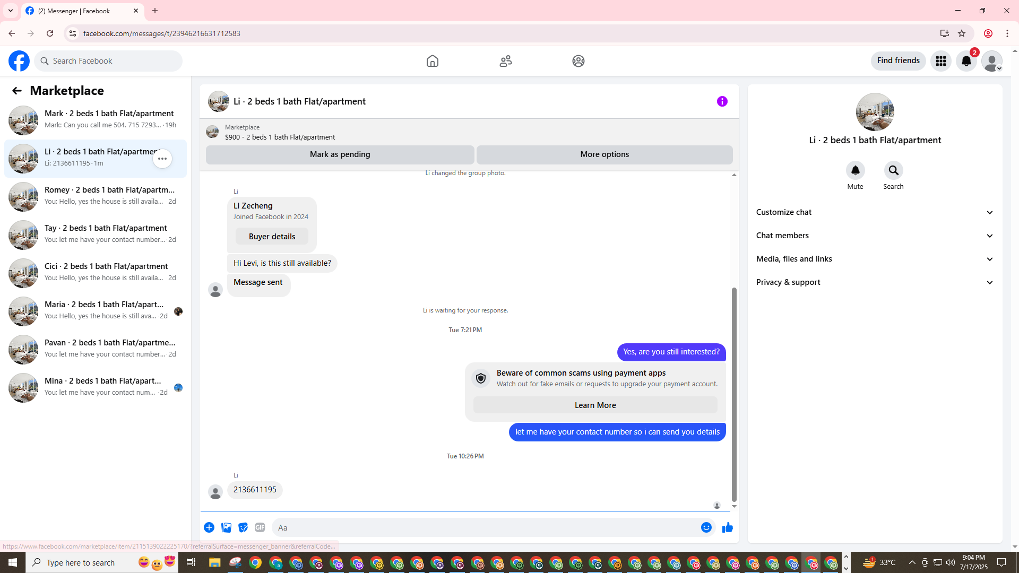Open the browser tab list dropdown
Screen dimensions: 1019x573
point(11,11)
